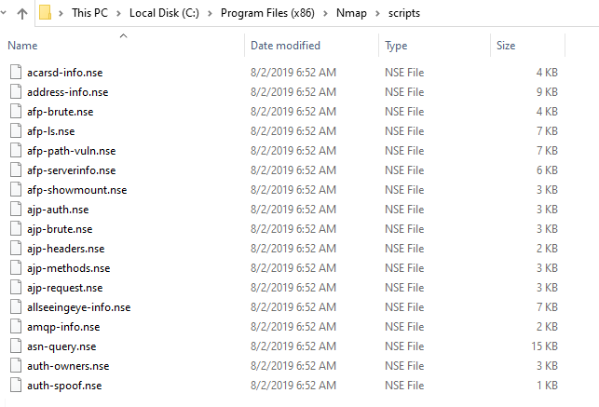Click the folder icon in address bar
This screenshot has width=599, height=407.
pyautogui.click(x=45, y=13)
